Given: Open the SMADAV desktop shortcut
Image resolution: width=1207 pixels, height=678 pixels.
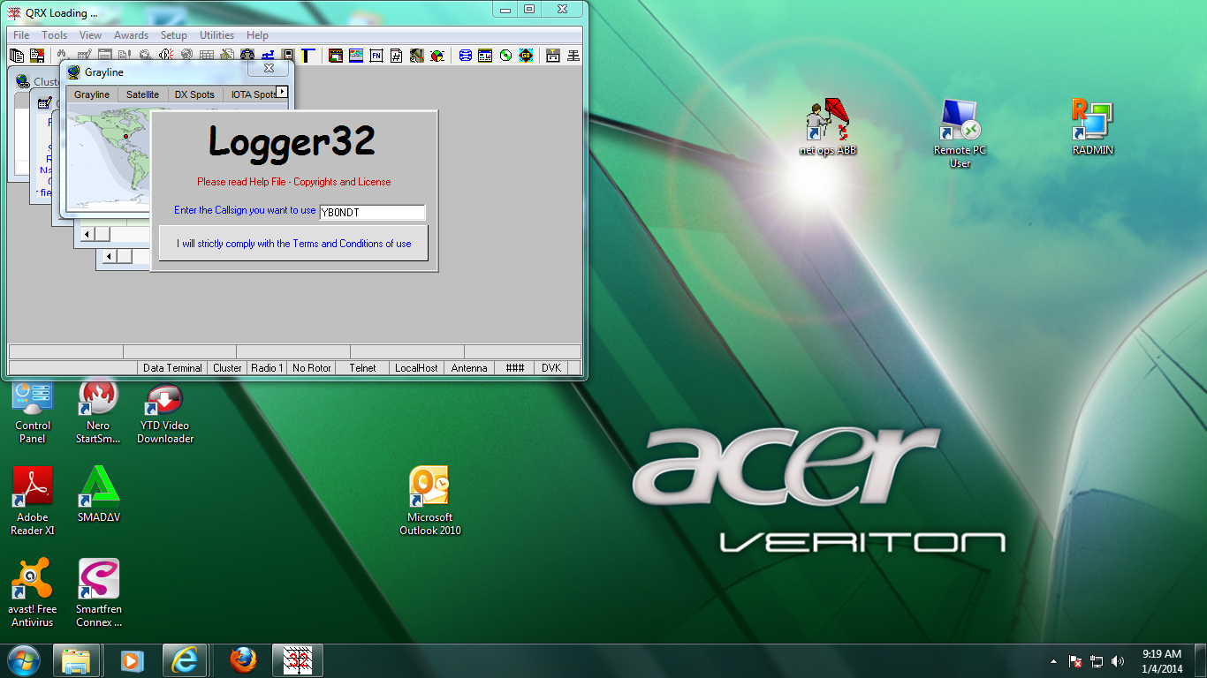Looking at the screenshot, I should (x=99, y=494).
